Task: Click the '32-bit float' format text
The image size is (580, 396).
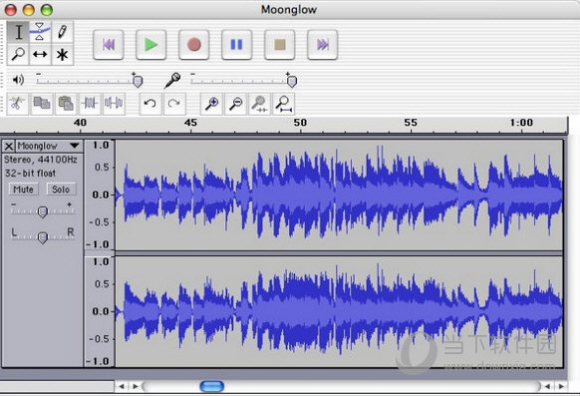Action: click(30, 174)
